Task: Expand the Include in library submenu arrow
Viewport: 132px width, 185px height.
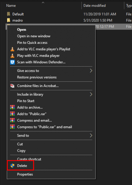Action: tap(91, 94)
